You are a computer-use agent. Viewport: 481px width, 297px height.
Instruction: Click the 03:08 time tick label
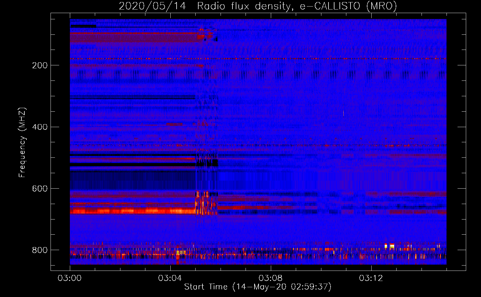click(x=271, y=278)
